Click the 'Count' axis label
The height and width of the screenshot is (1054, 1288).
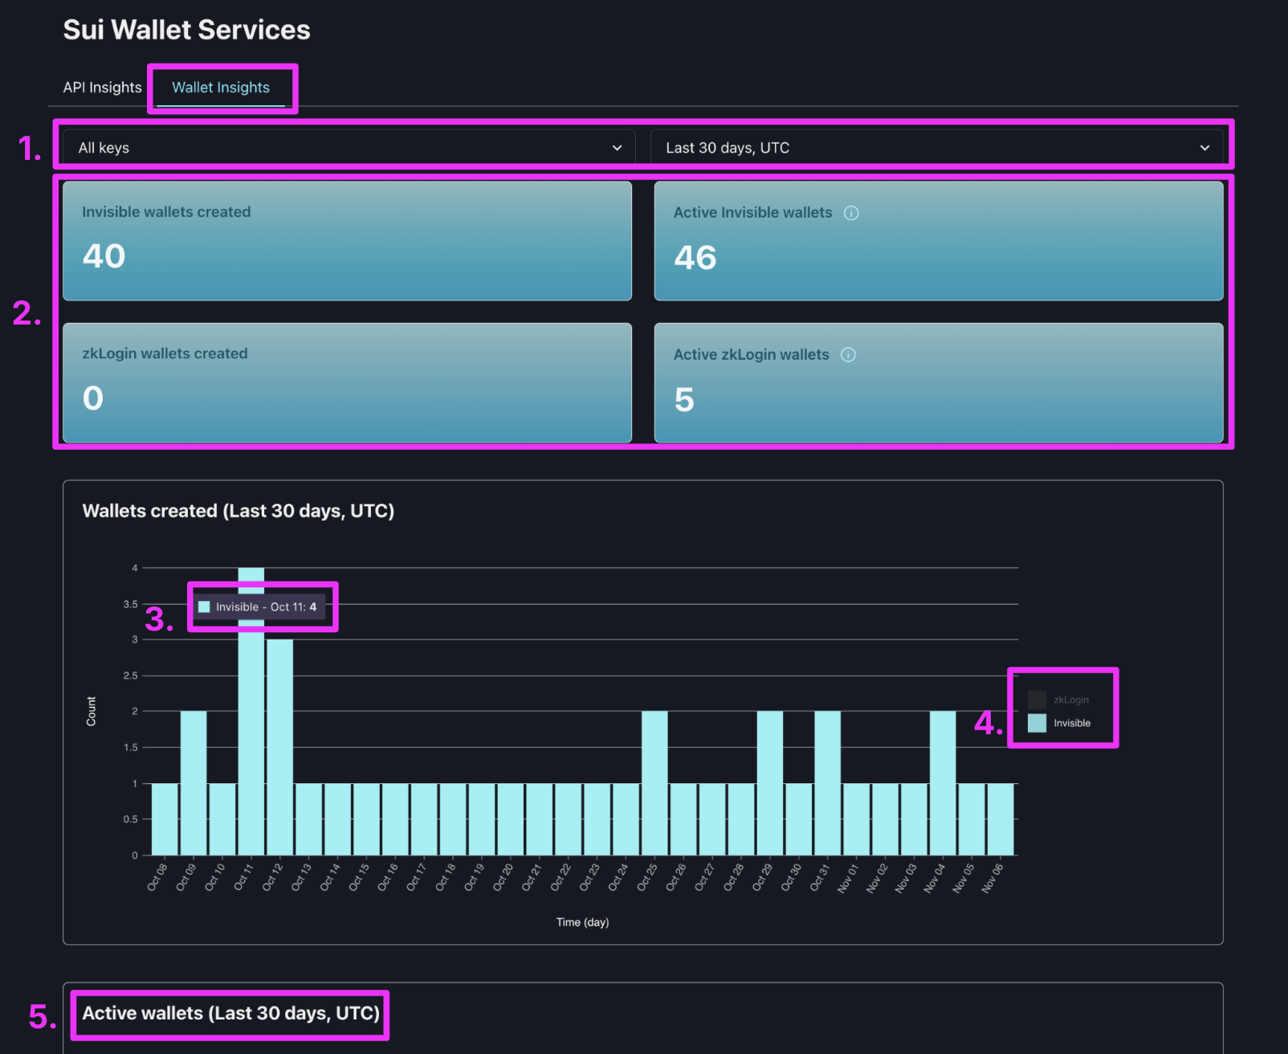tap(91, 712)
